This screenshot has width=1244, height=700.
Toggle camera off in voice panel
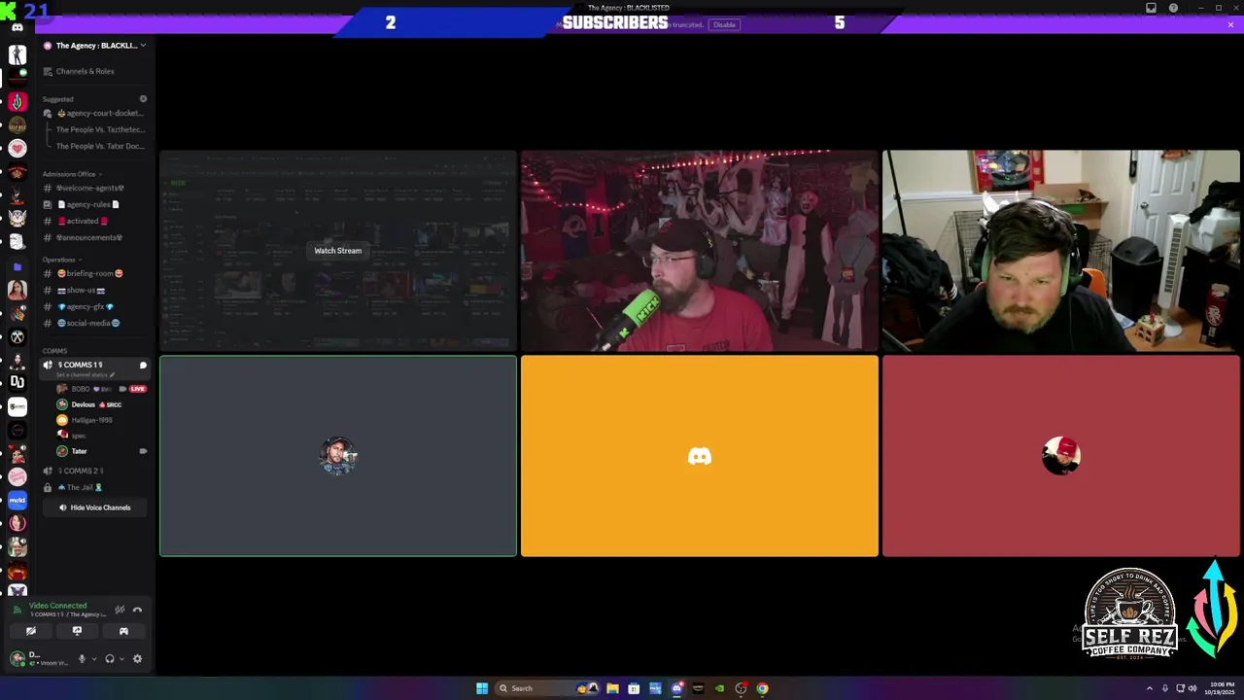tap(30, 631)
